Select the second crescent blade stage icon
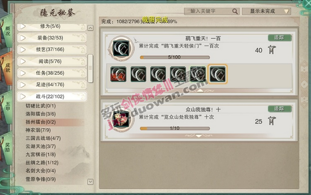311x195 pixels. point(138,75)
